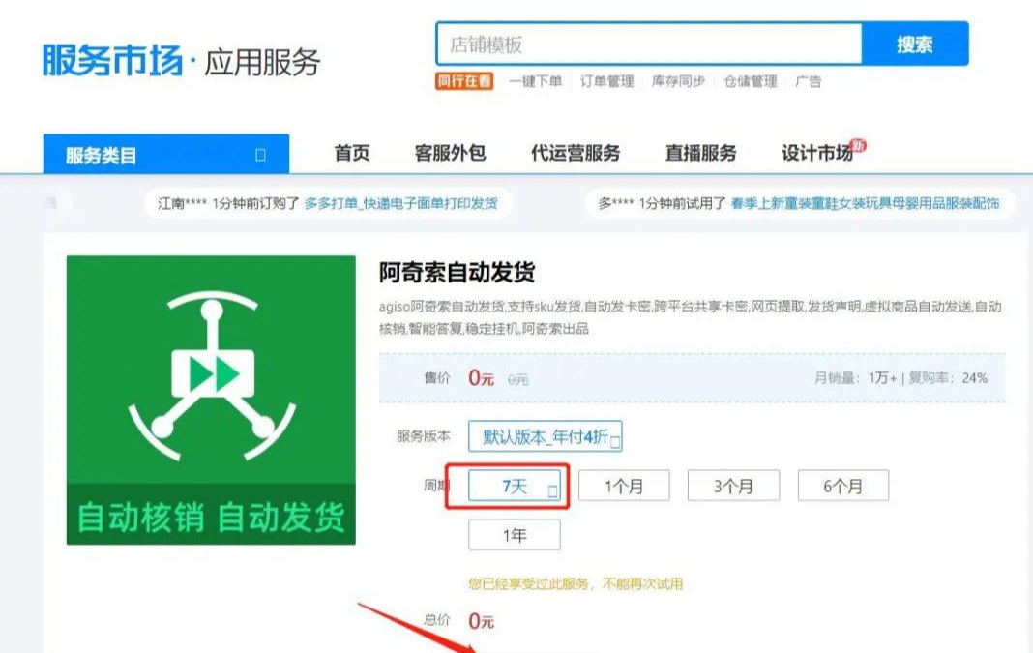Click the small arrow inside 默认版本_年付4折
The height and width of the screenshot is (653, 1033).
pyautogui.click(x=613, y=440)
